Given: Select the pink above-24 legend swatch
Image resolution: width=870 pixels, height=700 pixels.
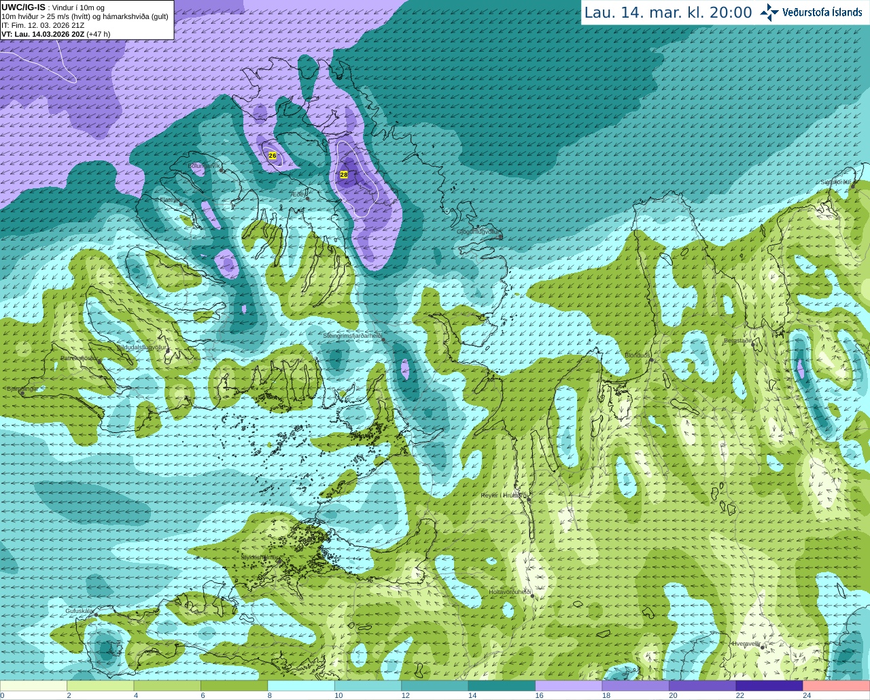Looking at the screenshot, I should point(837,686).
